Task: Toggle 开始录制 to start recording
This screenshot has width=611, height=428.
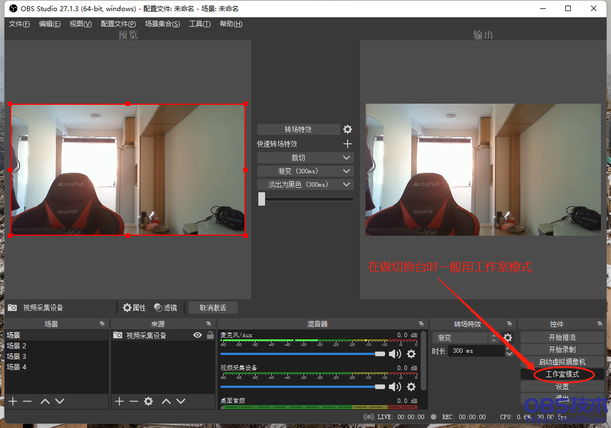Action: click(562, 349)
